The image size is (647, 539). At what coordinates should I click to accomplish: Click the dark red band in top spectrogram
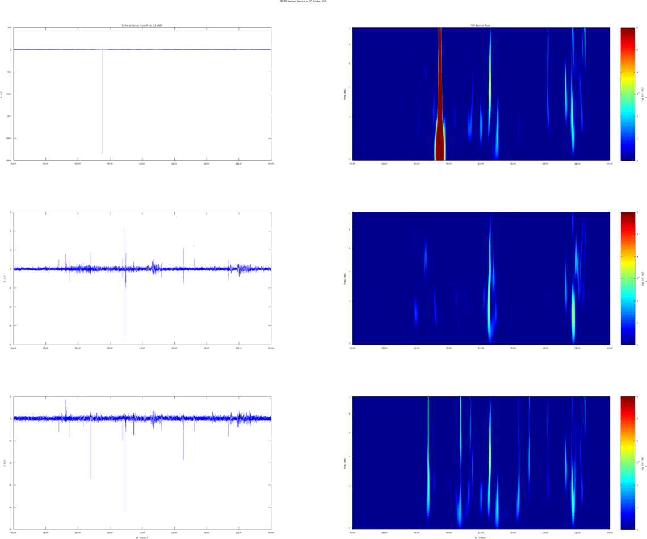click(x=440, y=94)
